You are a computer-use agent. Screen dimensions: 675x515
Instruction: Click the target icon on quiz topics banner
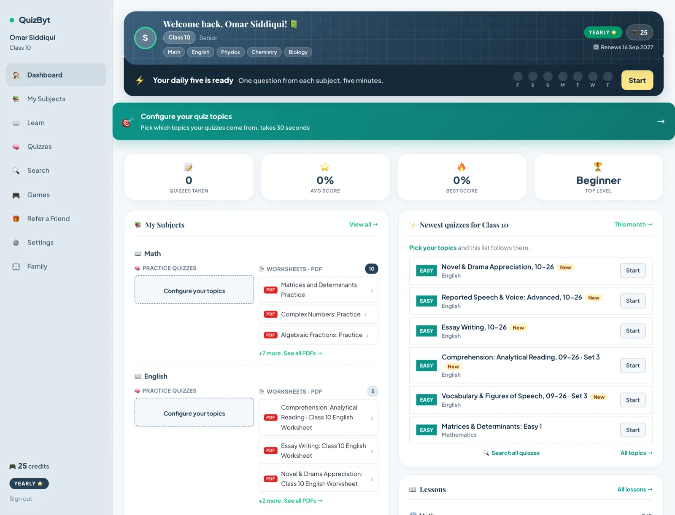[127, 122]
